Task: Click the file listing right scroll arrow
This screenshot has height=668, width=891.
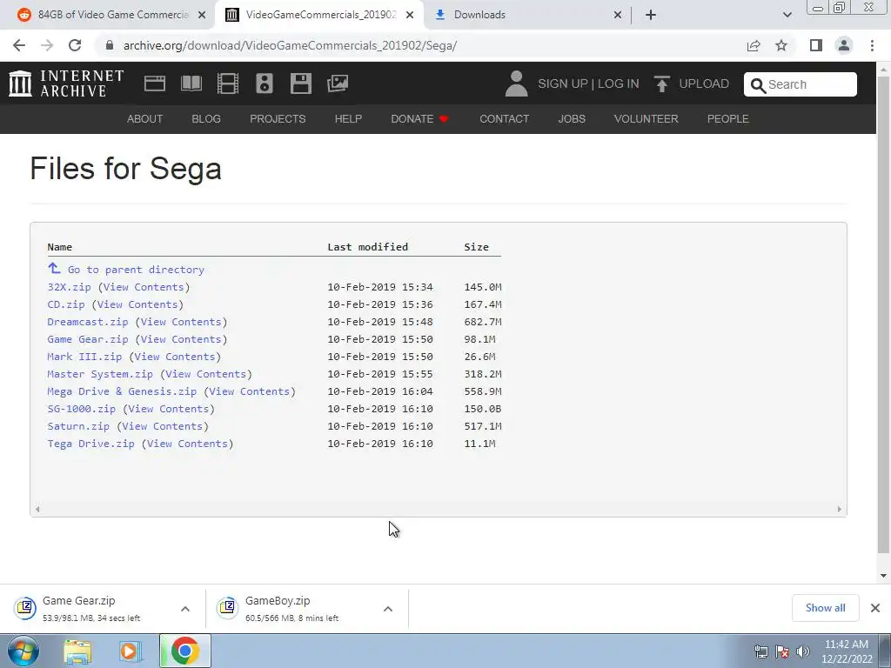Action: [x=839, y=509]
